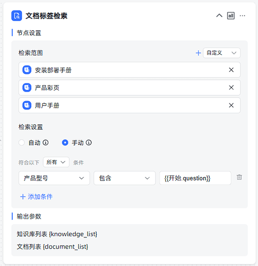Remove 用户手册 from the retrieval scope
Image resolution: width=258 pixels, height=266 pixels.
[231, 105]
